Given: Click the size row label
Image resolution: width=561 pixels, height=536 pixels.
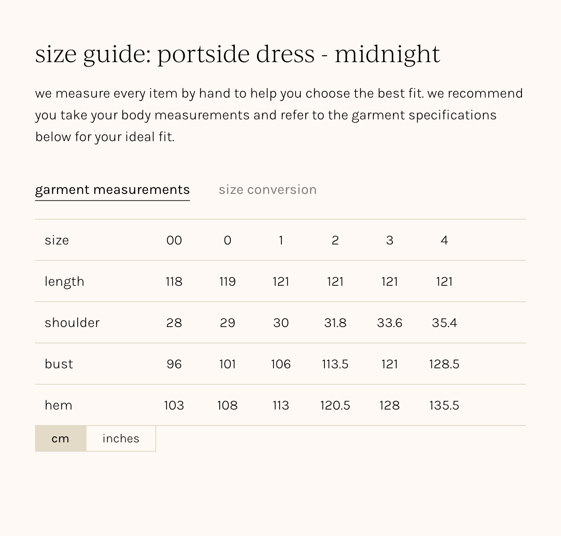Looking at the screenshot, I should tap(57, 240).
